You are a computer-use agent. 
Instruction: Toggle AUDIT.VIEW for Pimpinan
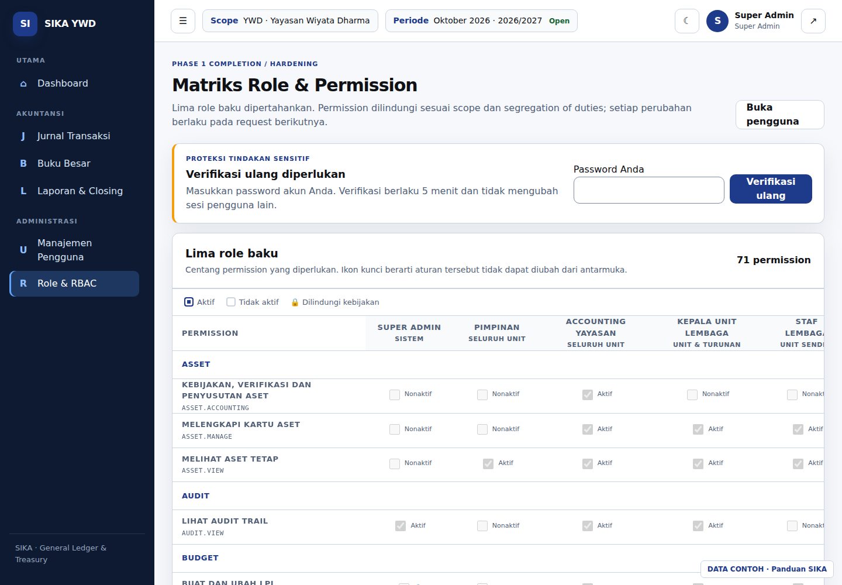point(482,526)
